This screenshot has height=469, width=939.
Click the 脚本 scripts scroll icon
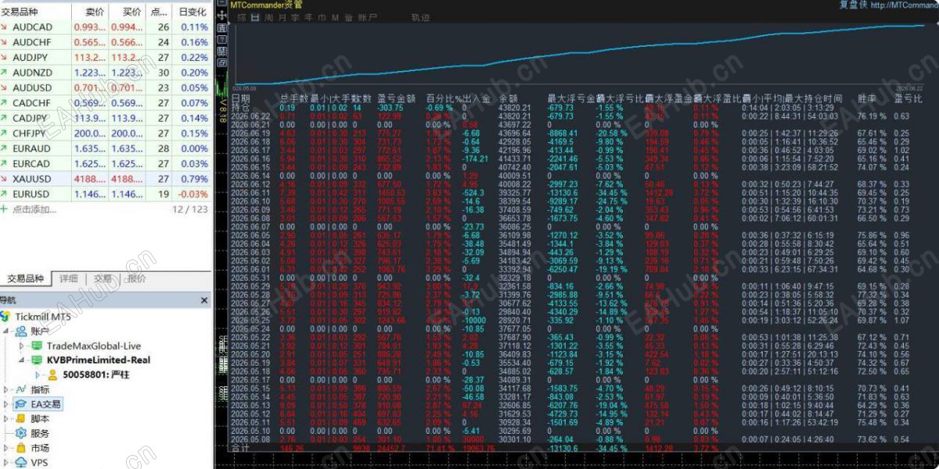tap(21, 419)
